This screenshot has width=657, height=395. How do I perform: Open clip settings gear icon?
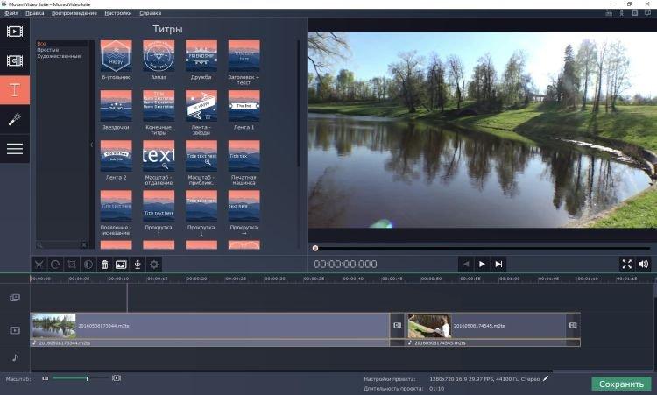pos(154,265)
